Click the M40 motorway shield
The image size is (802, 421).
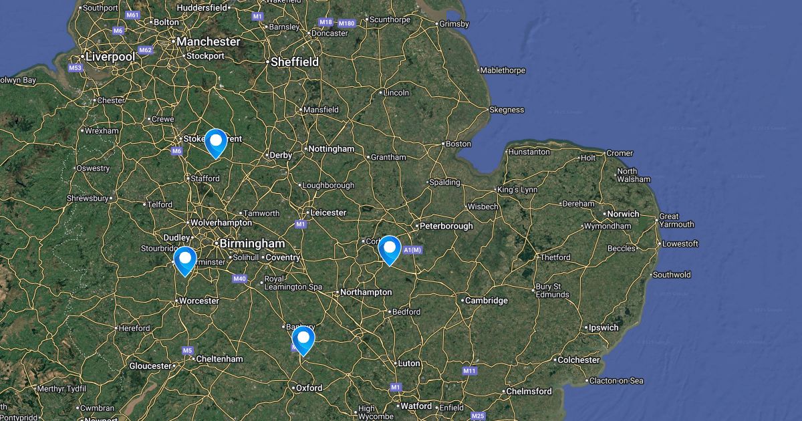(240, 278)
